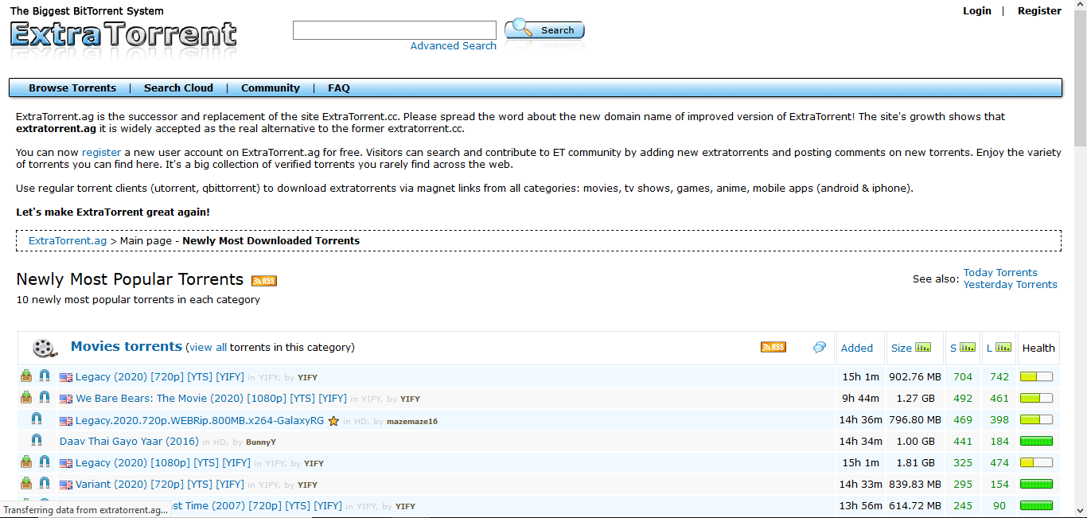Screen dimensions: 1087x518
Task: Click the added time "9h 44m"
Action: pos(862,399)
